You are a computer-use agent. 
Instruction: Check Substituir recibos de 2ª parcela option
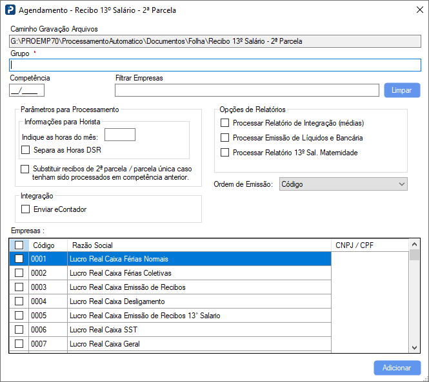[x=26, y=169]
